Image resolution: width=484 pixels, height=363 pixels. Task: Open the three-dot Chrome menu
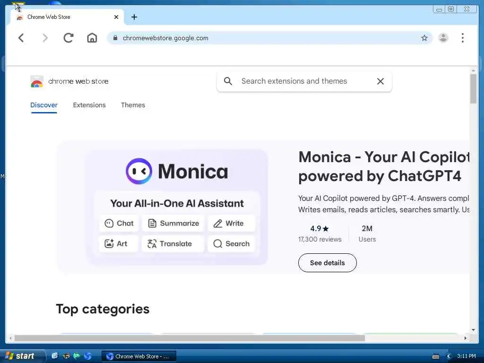pyautogui.click(x=462, y=38)
